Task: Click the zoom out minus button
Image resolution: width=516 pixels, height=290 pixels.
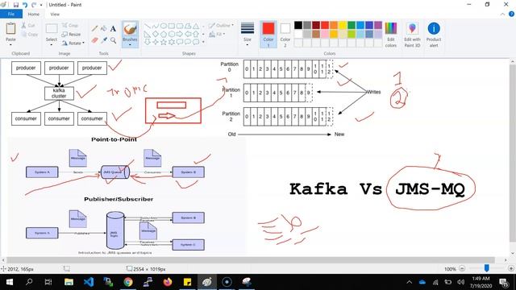Action: point(462,268)
